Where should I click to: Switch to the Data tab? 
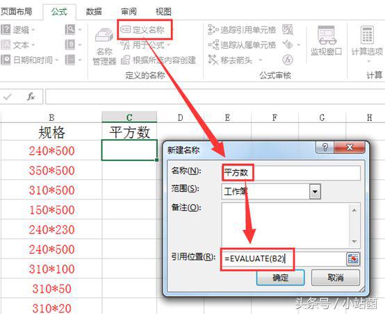(94, 12)
